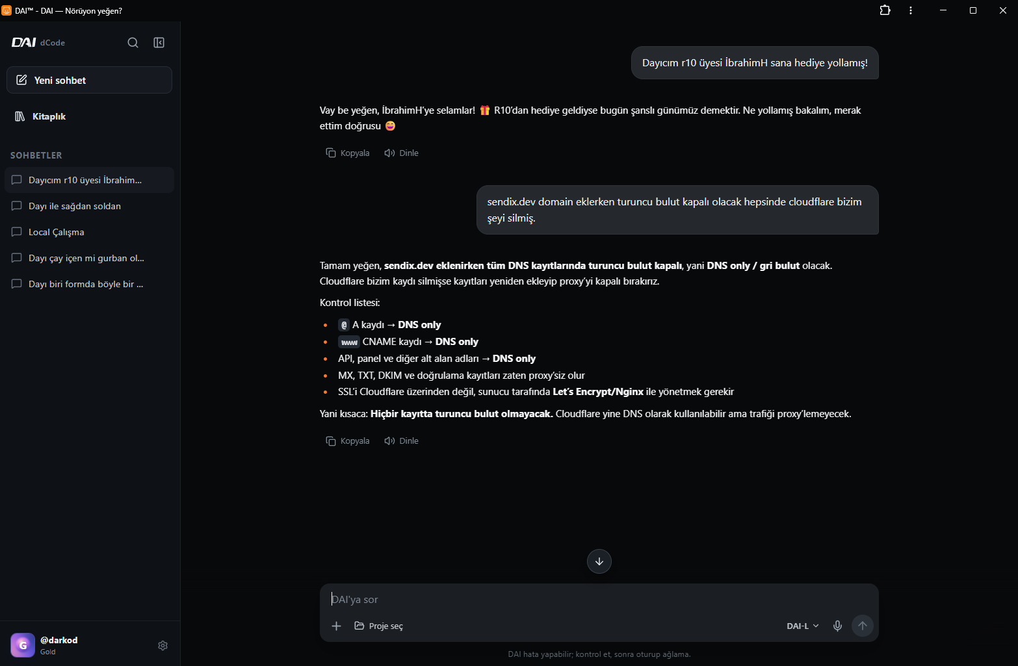This screenshot has height=666, width=1018.
Task: Open the search icon in sidebar header
Action: 133,43
